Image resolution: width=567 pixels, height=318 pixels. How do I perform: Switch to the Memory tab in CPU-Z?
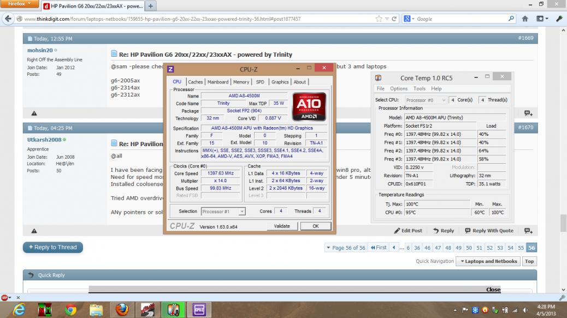(241, 82)
